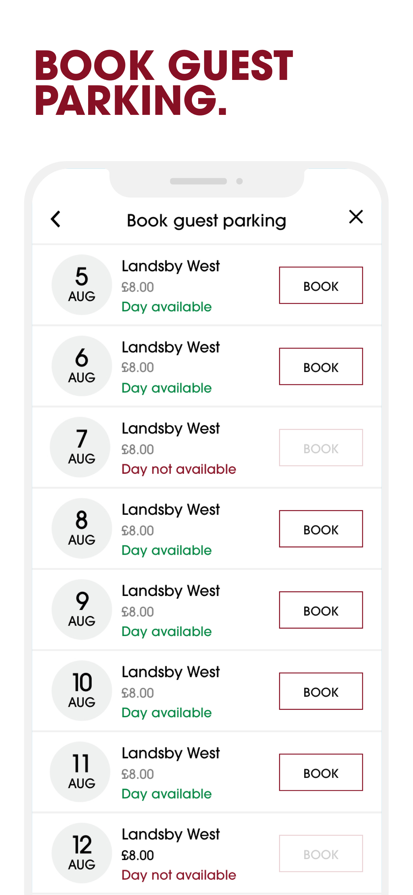Go back using the left chevron arrow
The height and width of the screenshot is (895, 413).
click(56, 219)
